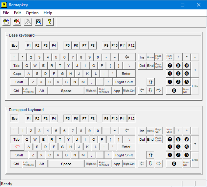Click the magnifier scan code toolbar icon

point(39,22)
